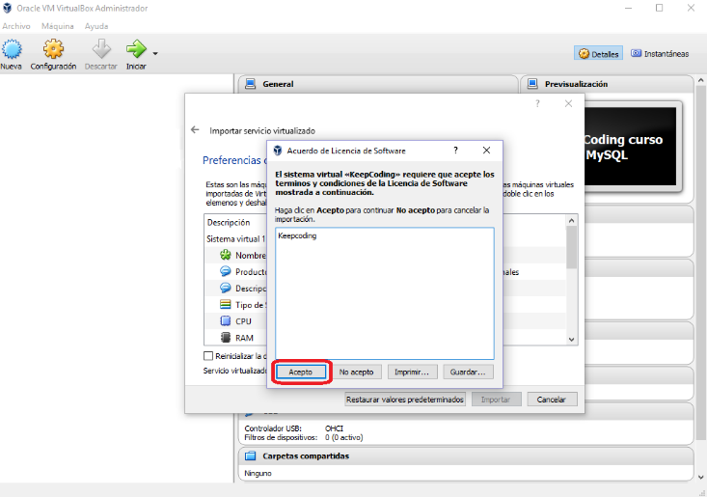Click the appliance list scrollbar thumb
Viewport: 707px width, 497px height.
[571, 248]
